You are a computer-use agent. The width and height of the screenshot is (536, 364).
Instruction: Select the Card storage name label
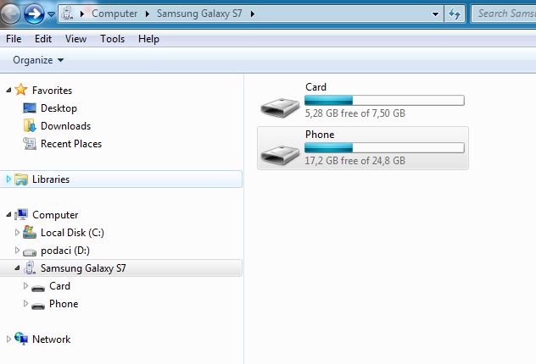pos(315,87)
